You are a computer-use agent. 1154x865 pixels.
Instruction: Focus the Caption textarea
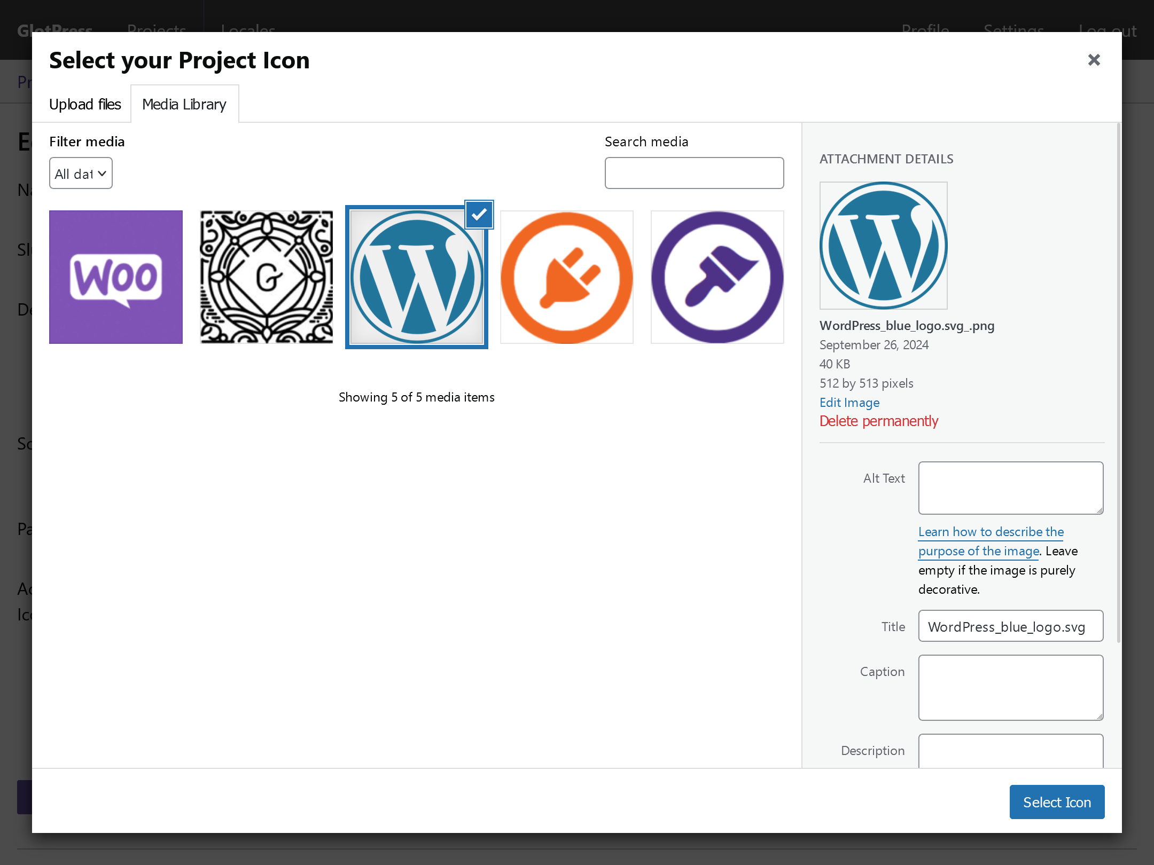point(1011,688)
